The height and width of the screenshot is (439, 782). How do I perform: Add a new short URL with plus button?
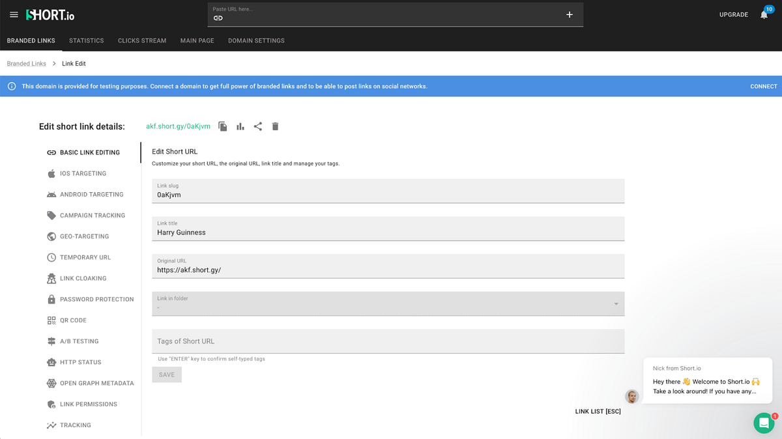(x=570, y=14)
